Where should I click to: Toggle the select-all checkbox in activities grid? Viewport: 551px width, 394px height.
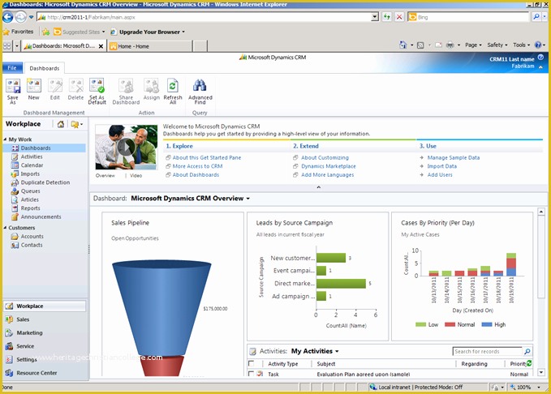pyautogui.click(x=251, y=363)
